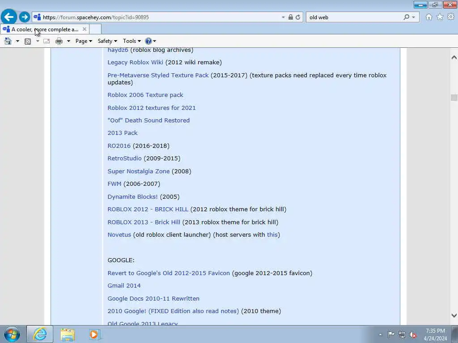Screen dimensions: 458x343
Task: Close the current tab with its X
Action: (x=85, y=29)
